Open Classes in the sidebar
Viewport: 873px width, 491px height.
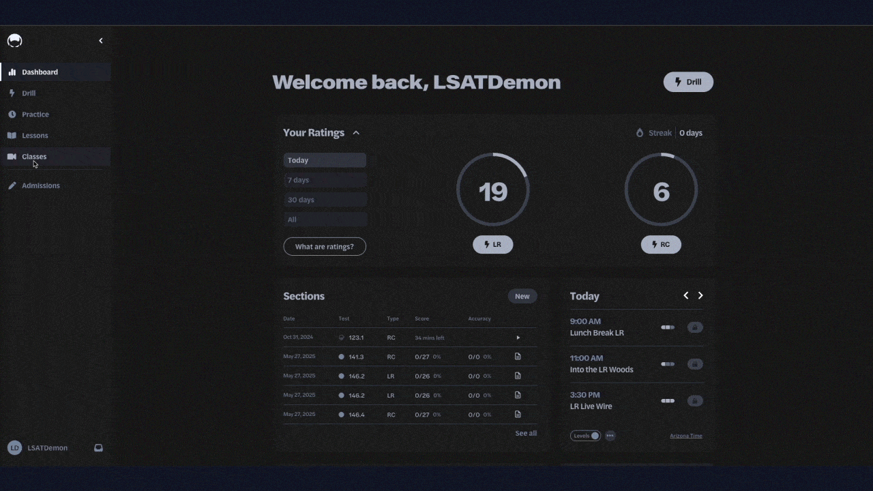coord(34,157)
